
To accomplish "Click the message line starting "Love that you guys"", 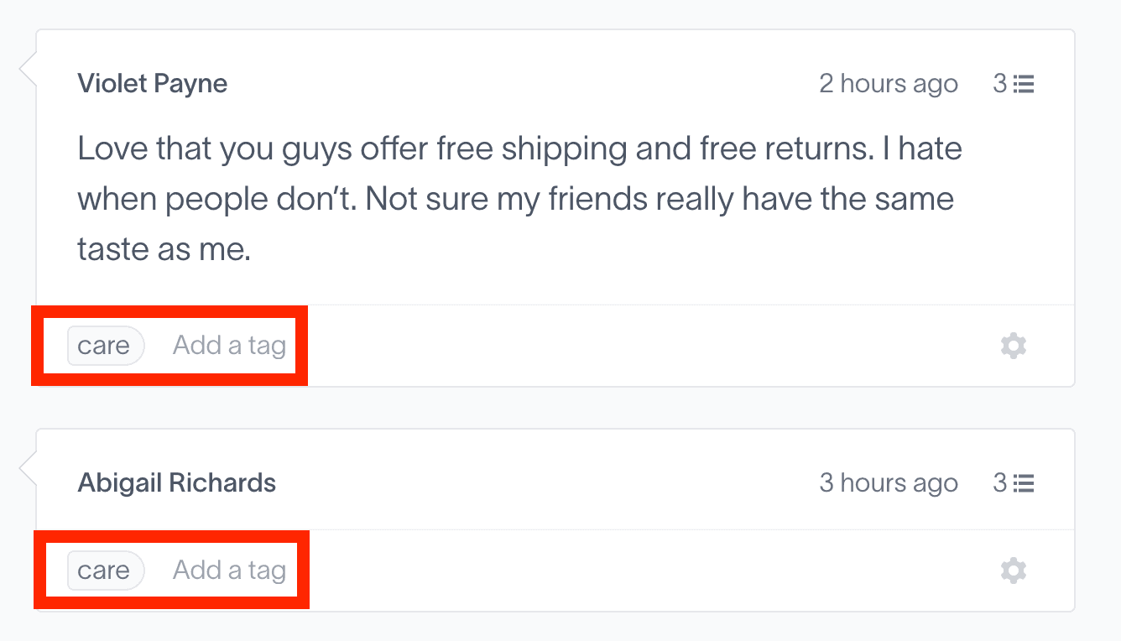I will point(519,149).
